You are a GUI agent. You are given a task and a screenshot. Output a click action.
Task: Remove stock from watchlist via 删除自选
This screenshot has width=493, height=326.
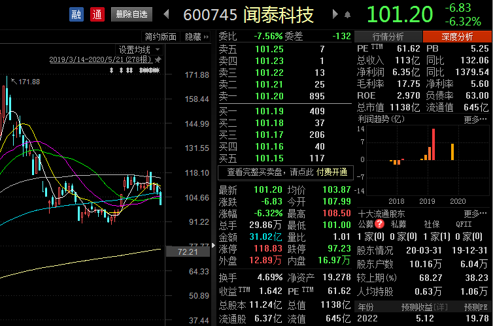tap(131, 14)
